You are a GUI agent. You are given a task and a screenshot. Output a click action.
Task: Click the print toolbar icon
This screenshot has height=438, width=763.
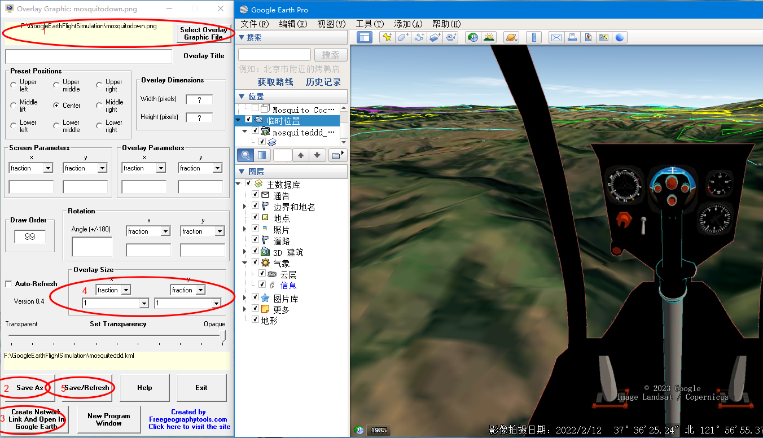pos(572,37)
